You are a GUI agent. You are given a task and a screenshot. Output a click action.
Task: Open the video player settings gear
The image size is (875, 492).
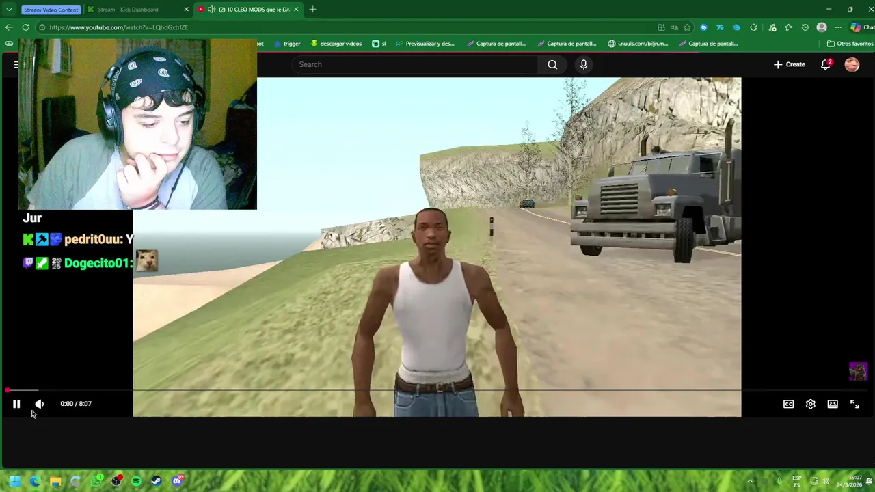(810, 404)
